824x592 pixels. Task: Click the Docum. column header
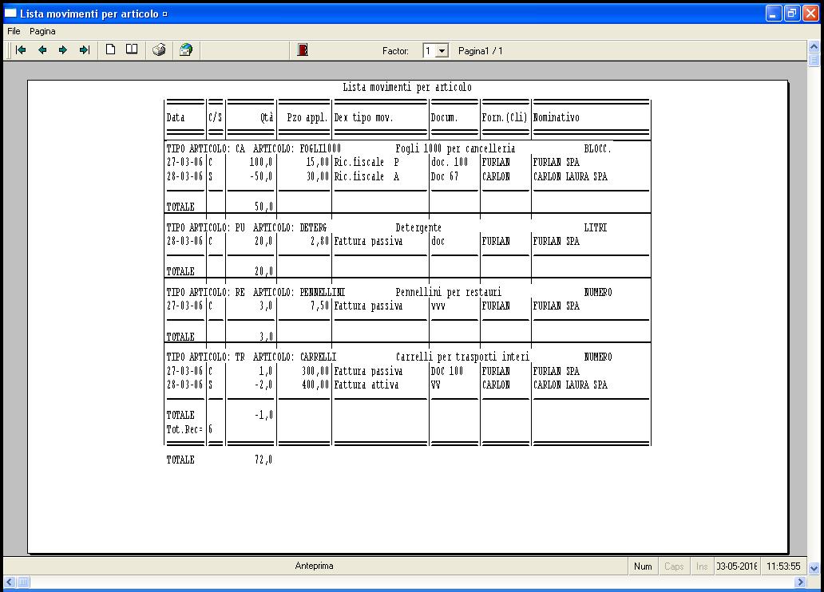coord(444,117)
